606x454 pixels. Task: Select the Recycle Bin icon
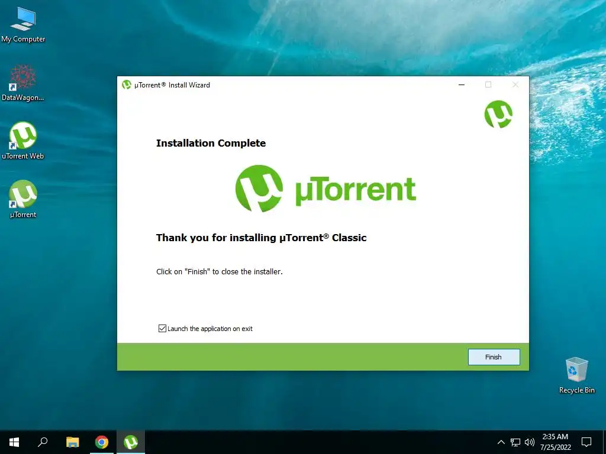[x=576, y=375]
